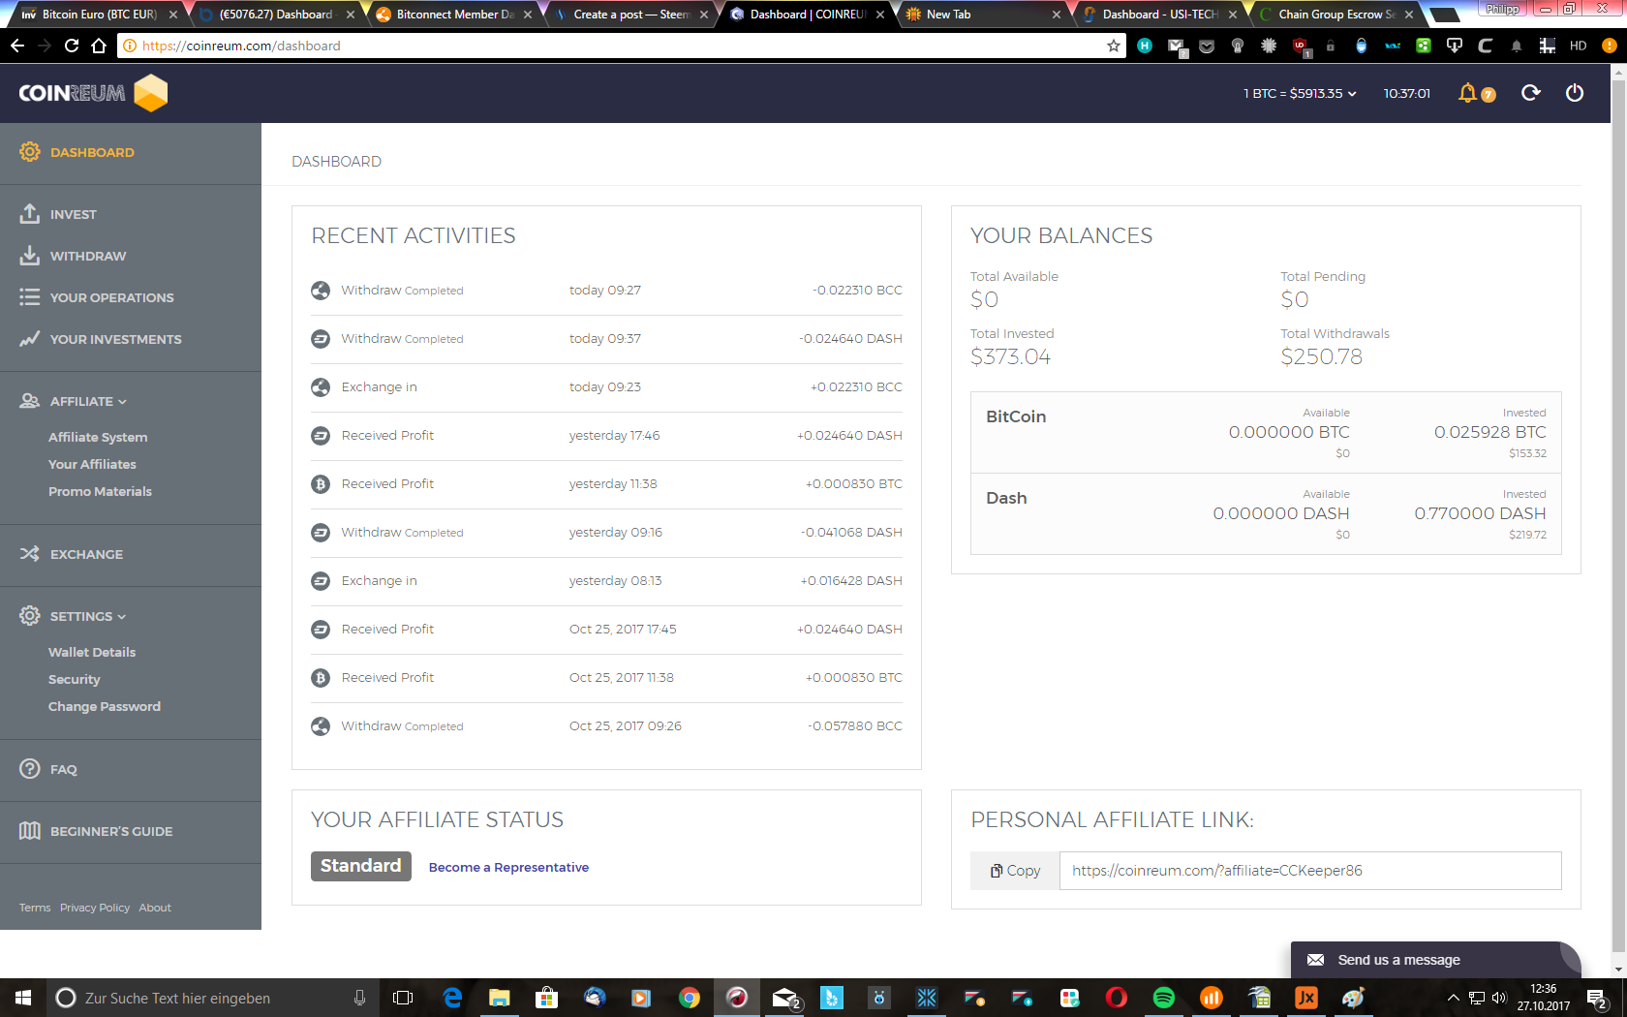The height and width of the screenshot is (1017, 1627).
Task: Open Opera browser from the taskbar
Action: (1117, 998)
